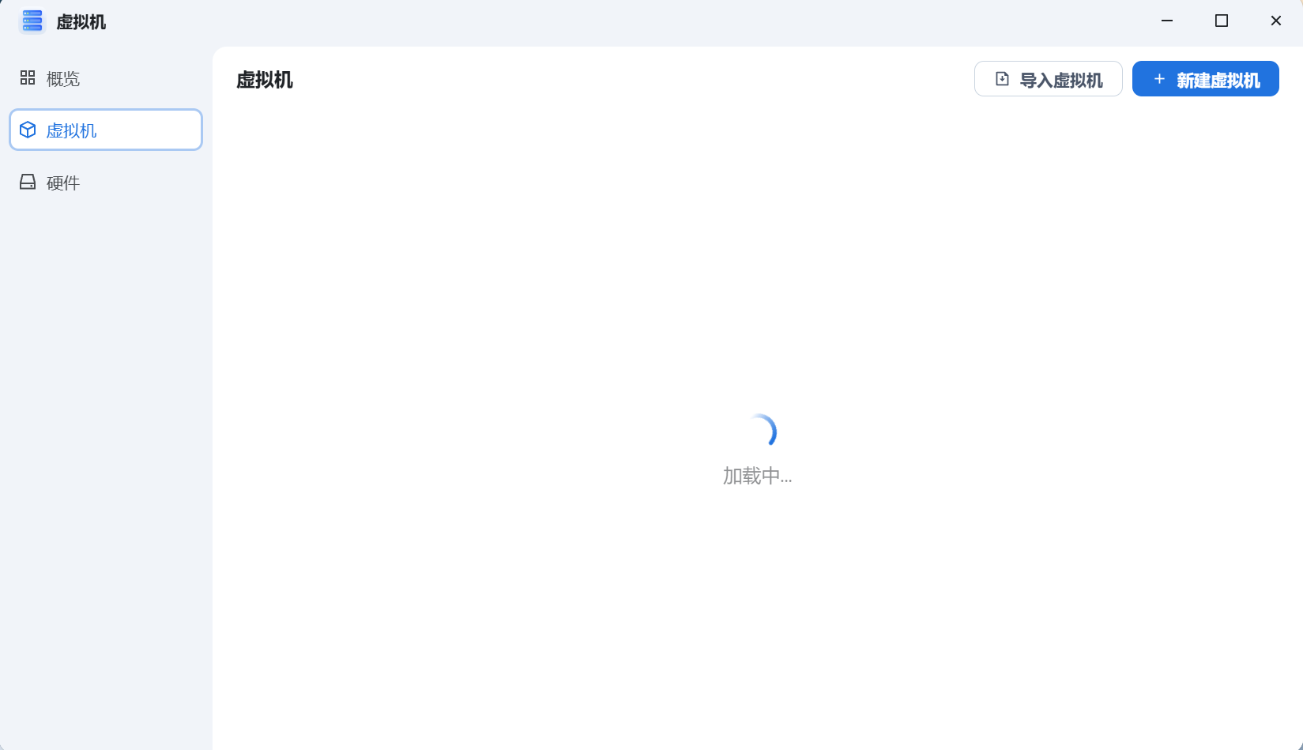Click the plus icon in 新建虚拟机 button
Screen dimensions: 1303x750
click(1159, 79)
